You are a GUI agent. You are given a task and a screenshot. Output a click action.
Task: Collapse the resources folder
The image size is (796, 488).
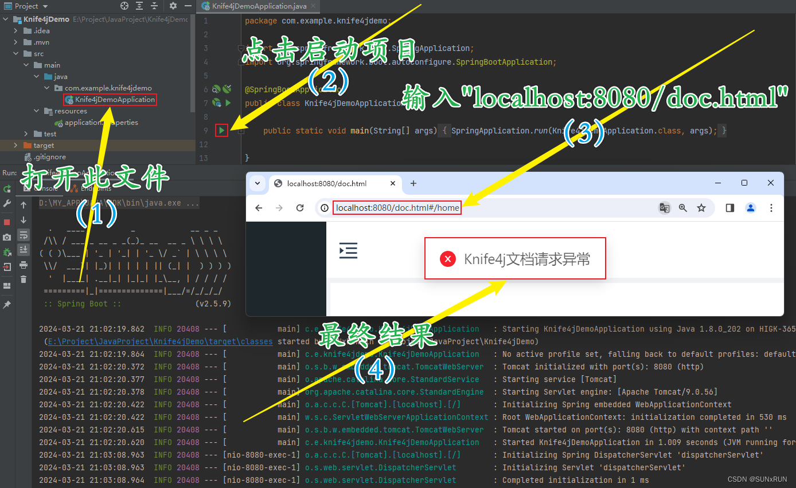37,111
